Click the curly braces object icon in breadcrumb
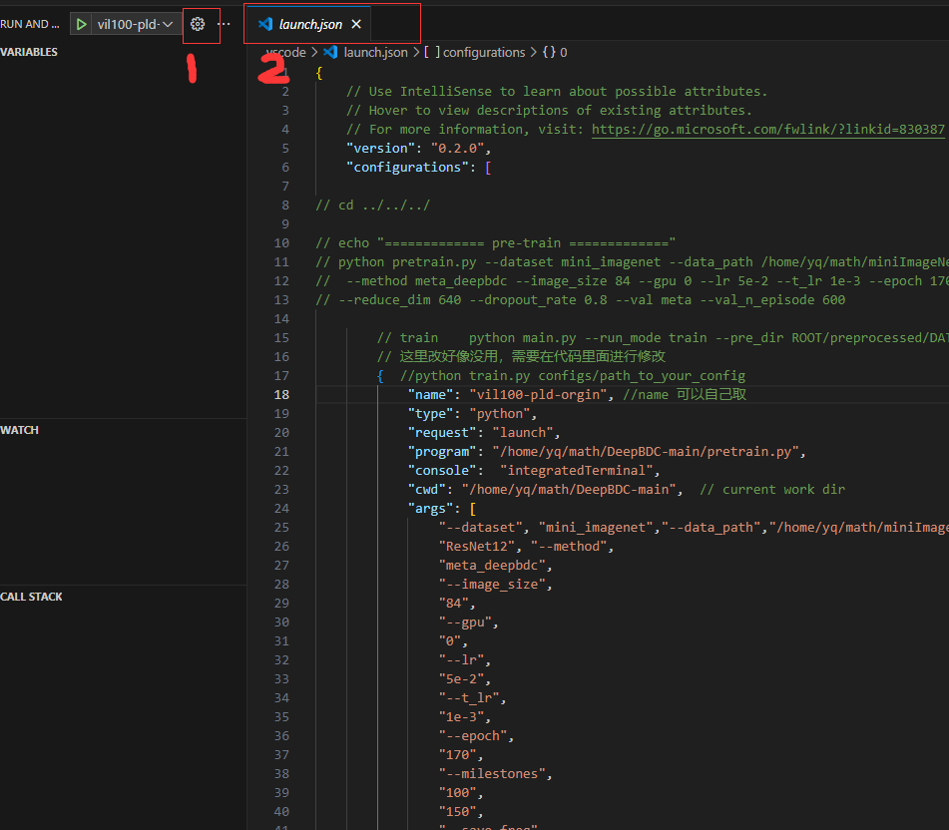Screen dimensions: 949x830 click(x=549, y=52)
